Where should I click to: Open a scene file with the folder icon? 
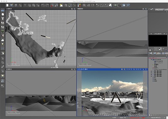[x=12, y=5]
